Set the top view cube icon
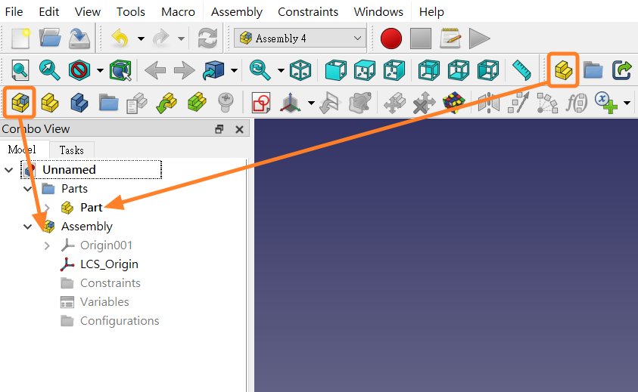The height and width of the screenshot is (392, 638). 365,70
